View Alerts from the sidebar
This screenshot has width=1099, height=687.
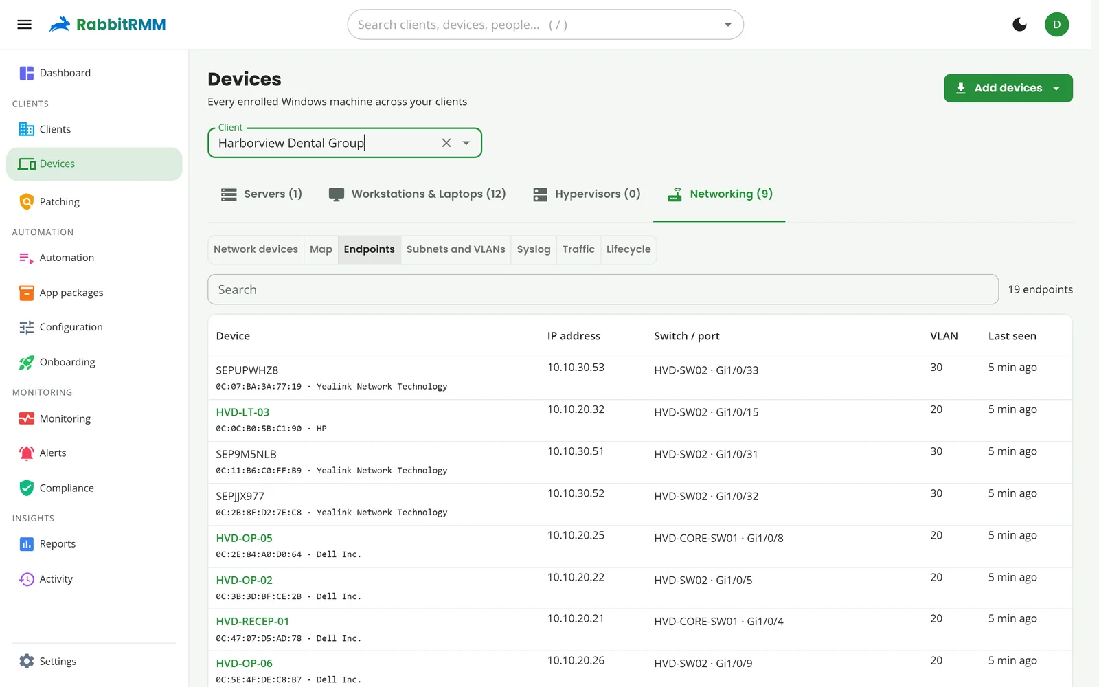point(94,453)
